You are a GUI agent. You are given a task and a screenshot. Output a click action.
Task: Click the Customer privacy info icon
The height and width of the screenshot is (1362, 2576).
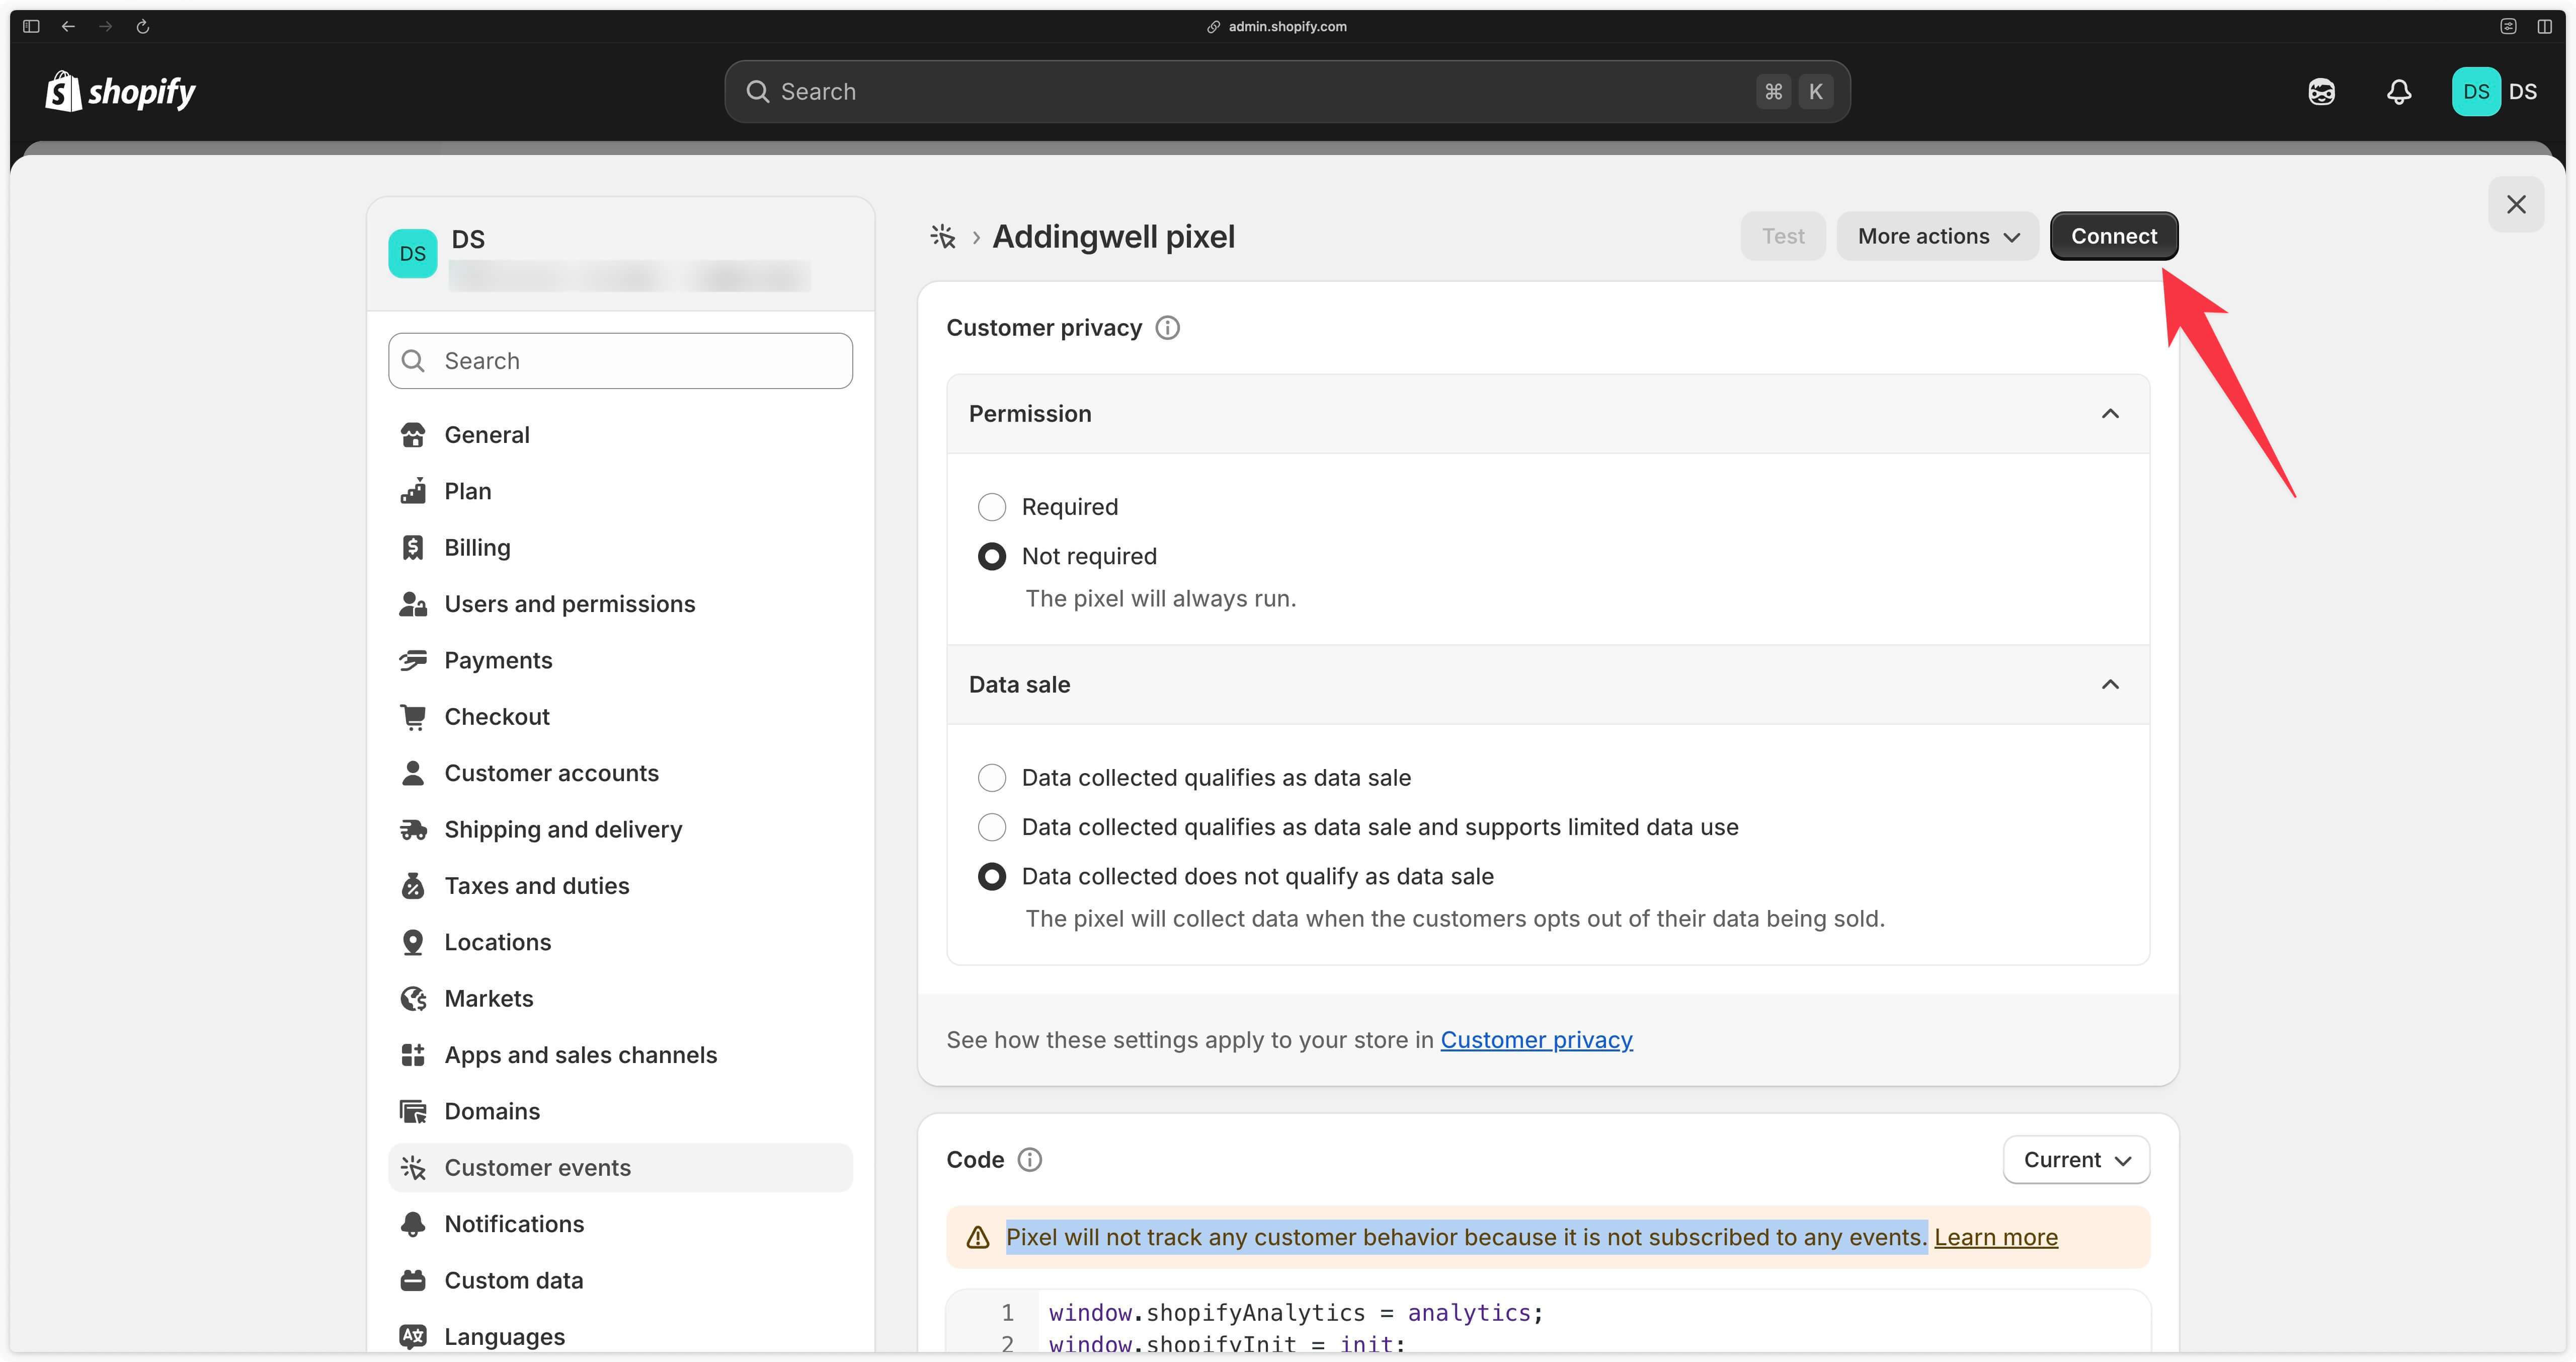(x=1167, y=327)
